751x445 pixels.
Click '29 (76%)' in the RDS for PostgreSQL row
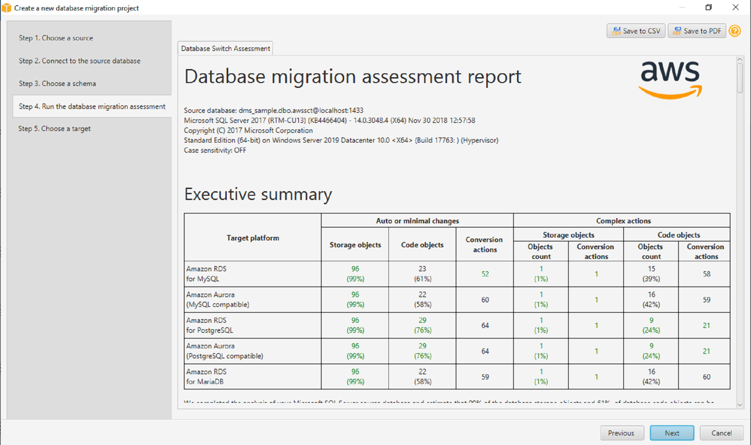click(x=423, y=325)
